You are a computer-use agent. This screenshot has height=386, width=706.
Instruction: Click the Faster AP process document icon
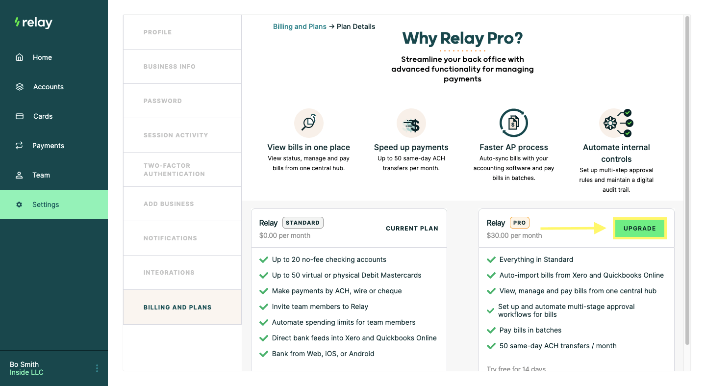point(513,123)
